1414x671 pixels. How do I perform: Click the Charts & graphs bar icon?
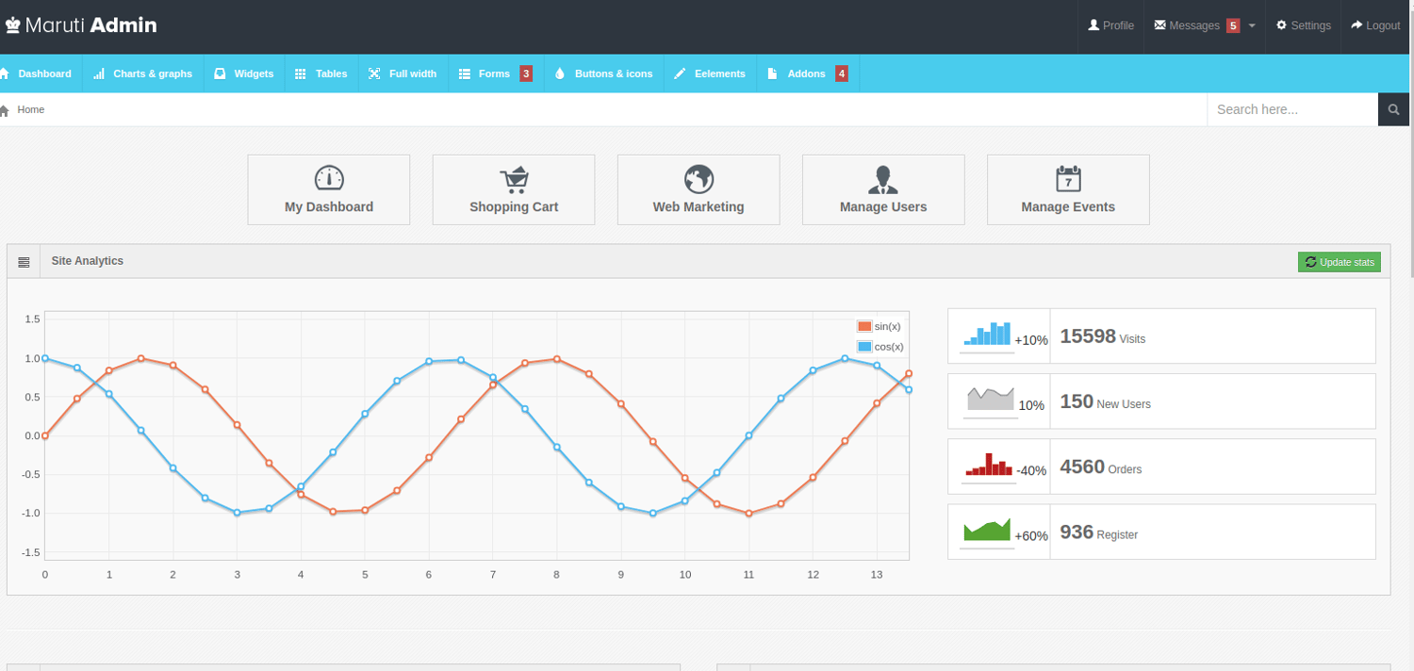tap(99, 74)
